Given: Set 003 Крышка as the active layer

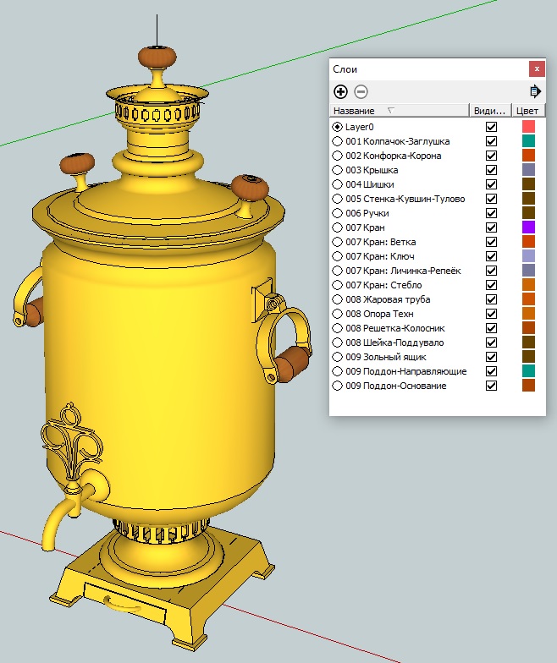Looking at the screenshot, I should tap(339, 170).
